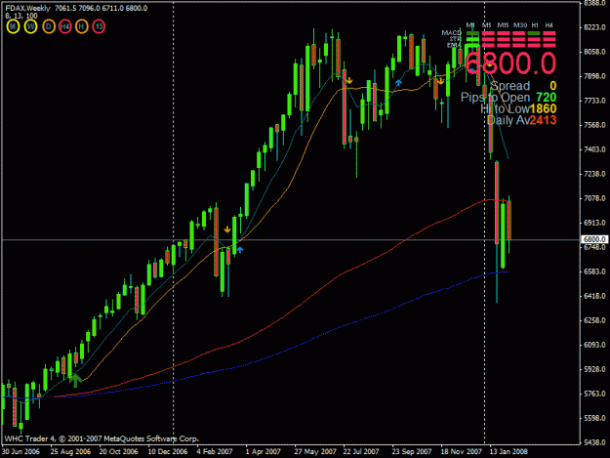This screenshot has width=610, height=458.
Task: Click the M15 column header in signal panel
Action: point(503,25)
